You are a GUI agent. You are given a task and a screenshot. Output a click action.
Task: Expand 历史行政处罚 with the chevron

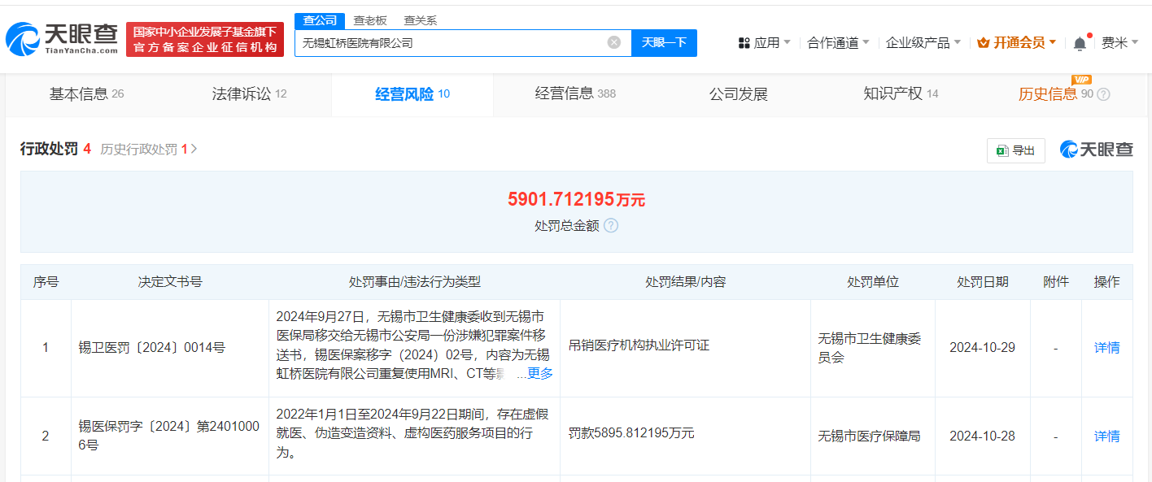tap(194, 150)
